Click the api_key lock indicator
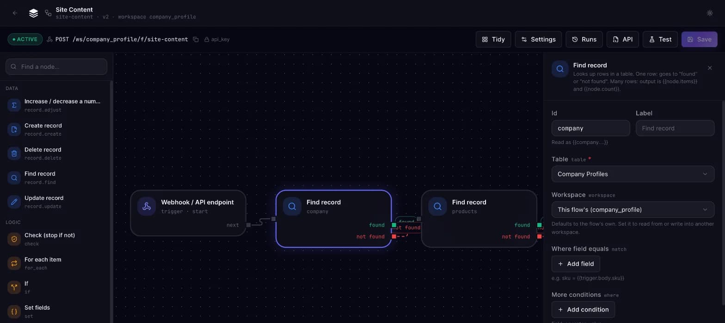This screenshot has width=725, height=323. tap(217, 39)
